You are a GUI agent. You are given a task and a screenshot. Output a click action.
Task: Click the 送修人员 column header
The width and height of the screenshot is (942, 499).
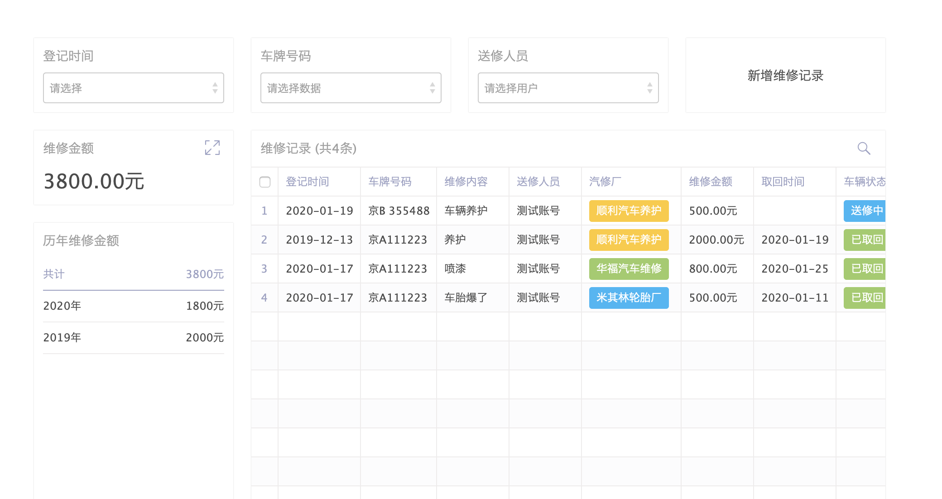(538, 182)
